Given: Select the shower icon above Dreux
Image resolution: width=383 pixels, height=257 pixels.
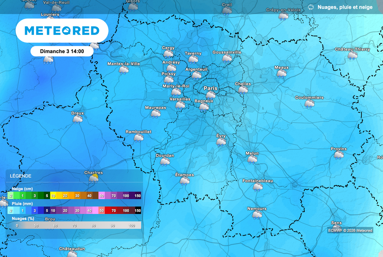Looking at the screenshot, I should (x=77, y=119).
